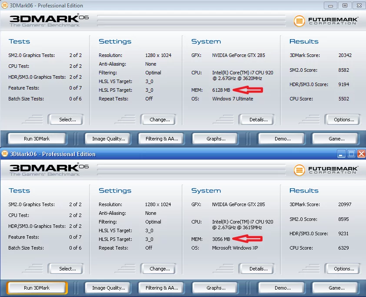Screen dimensions: 366x297
Task: Click the Futuremark logo in the Windows XP window
Action: (326, 170)
